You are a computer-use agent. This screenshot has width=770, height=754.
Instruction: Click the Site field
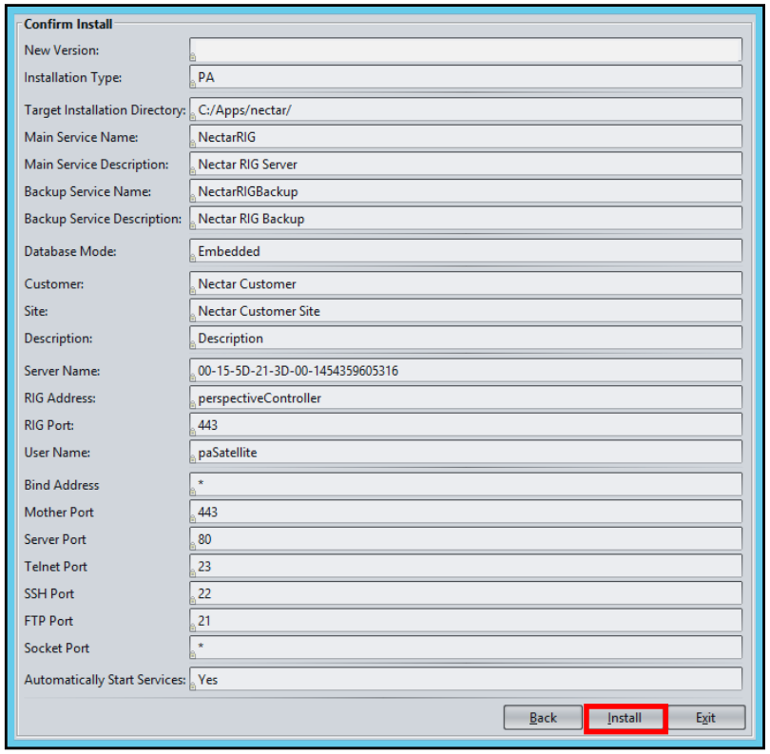pyautogui.click(x=466, y=311)
